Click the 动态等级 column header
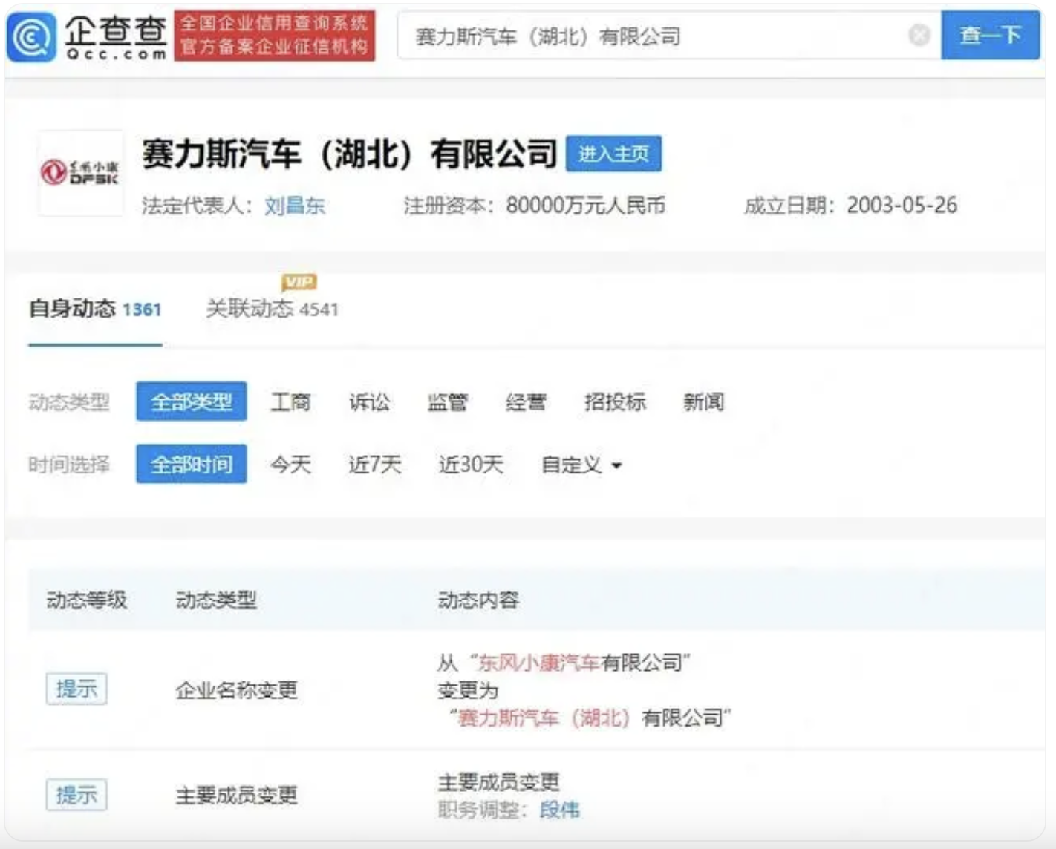The width and height of the screenshot is (1056, 849). [86, 600]
